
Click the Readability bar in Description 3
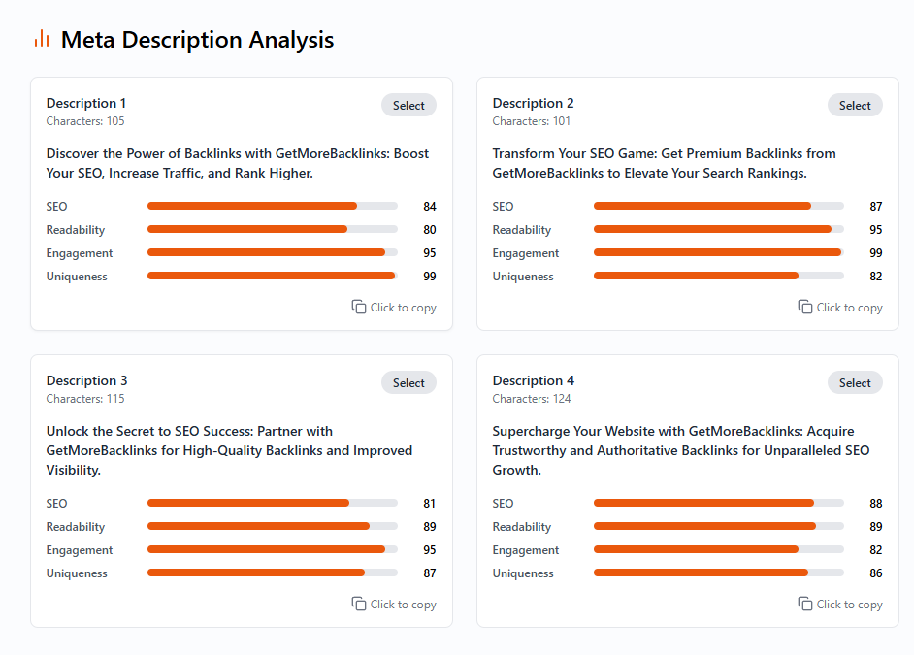pos(273,526)
